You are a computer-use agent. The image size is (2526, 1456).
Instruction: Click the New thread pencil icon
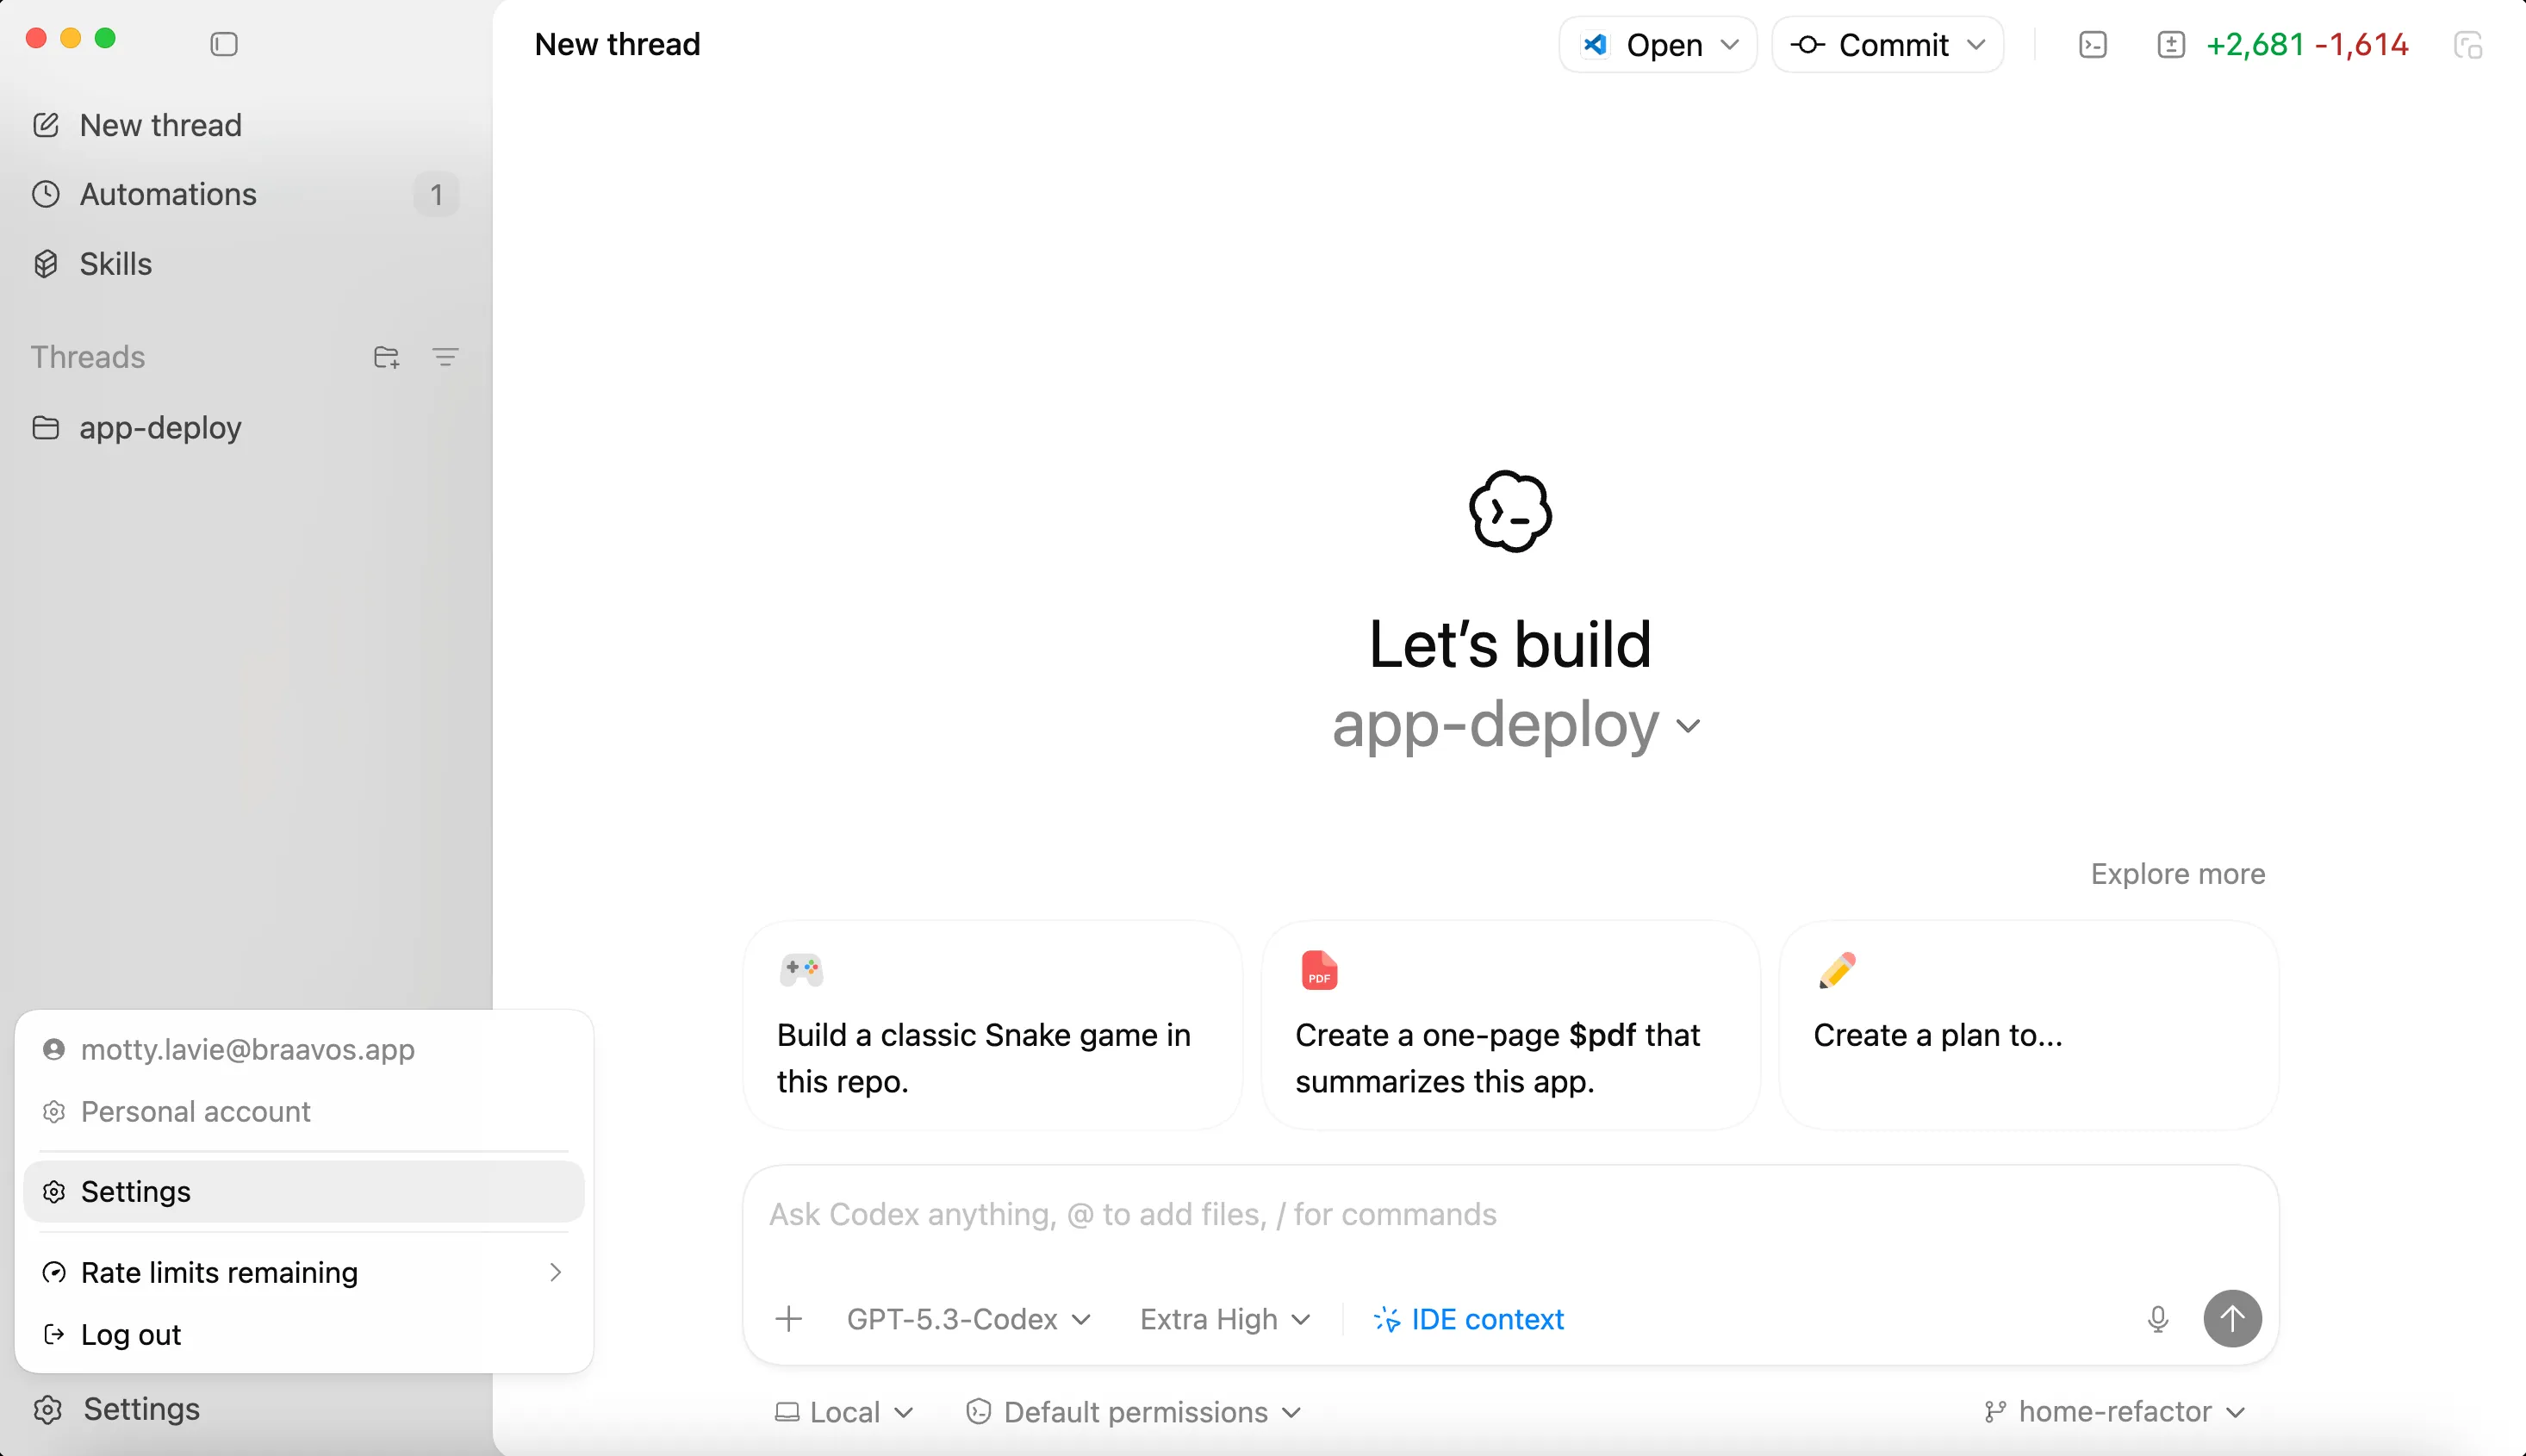pyautogui.click(x=47, y=124)
